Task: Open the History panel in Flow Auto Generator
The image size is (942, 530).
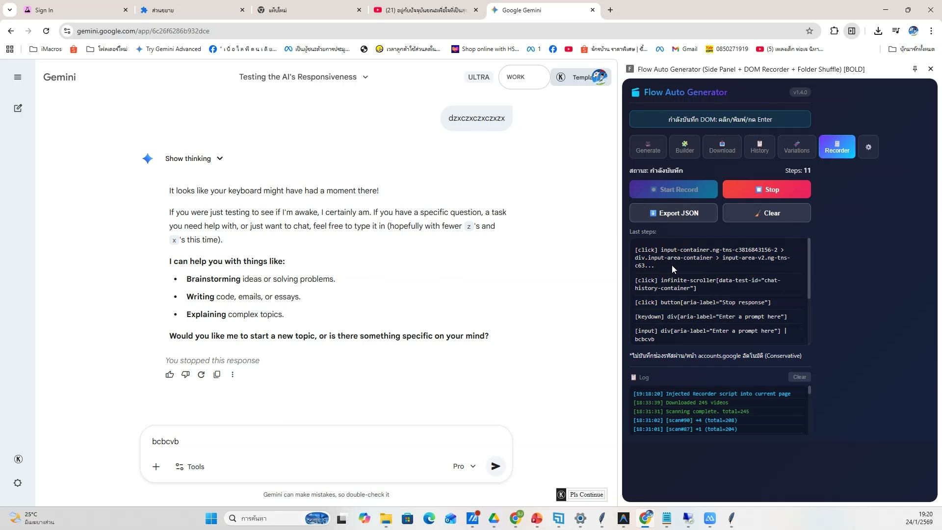Action: click(x=759, y=146)
